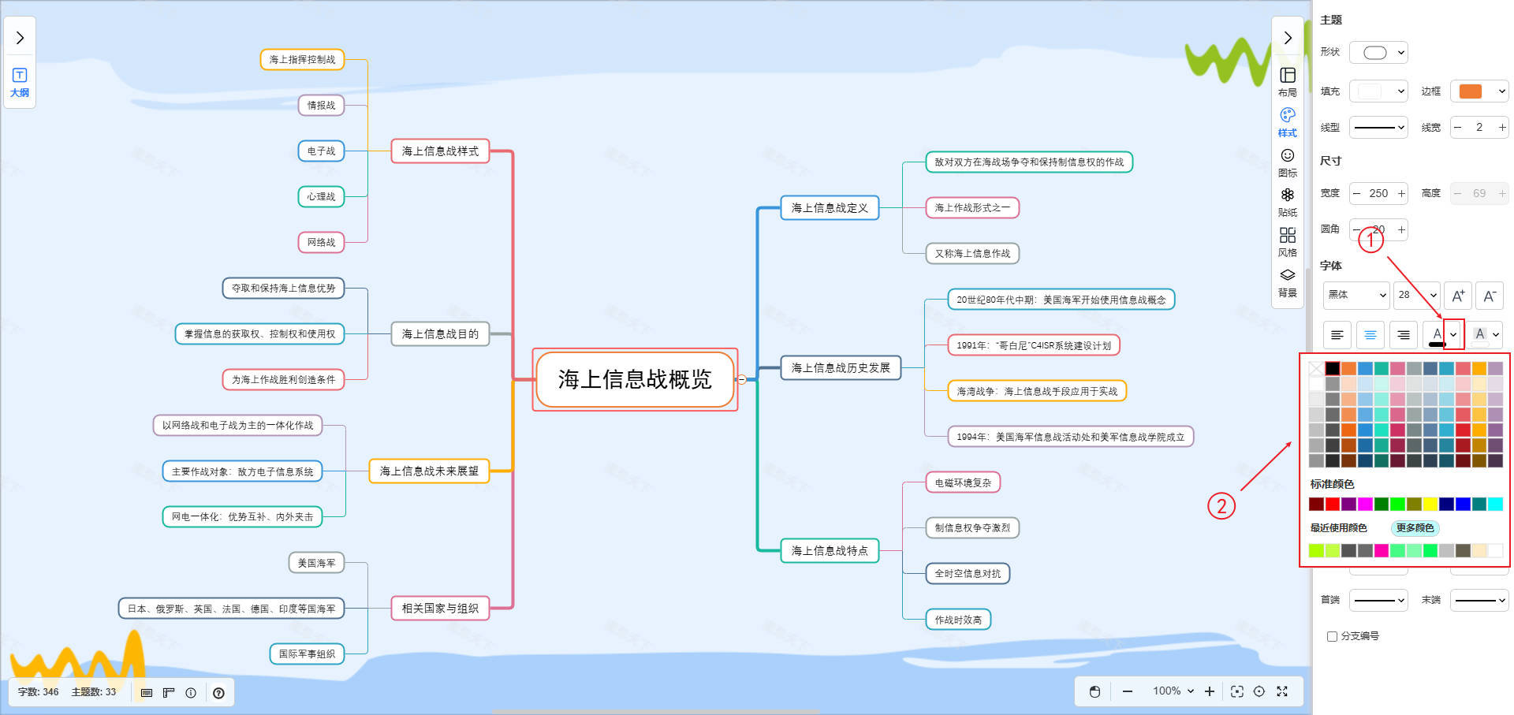Click the increase font size button
This screenshot has width=1514, height=715.
tap(1458, 296)
